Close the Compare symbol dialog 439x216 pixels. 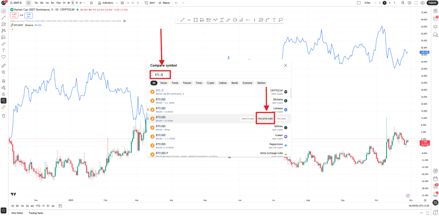pyautogui.click(x=286, y=65)
